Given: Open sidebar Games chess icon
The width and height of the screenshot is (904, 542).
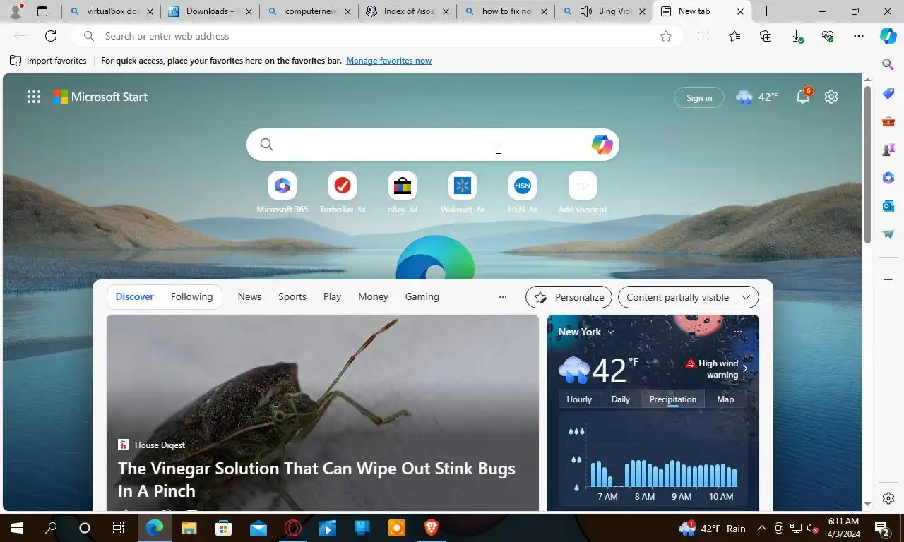Looking at the screenshot, I should [x=888, y=150].
